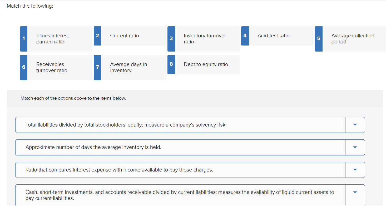Select option 5 Average collection period
The image size is (386, 207).
(x=350, y=39)
